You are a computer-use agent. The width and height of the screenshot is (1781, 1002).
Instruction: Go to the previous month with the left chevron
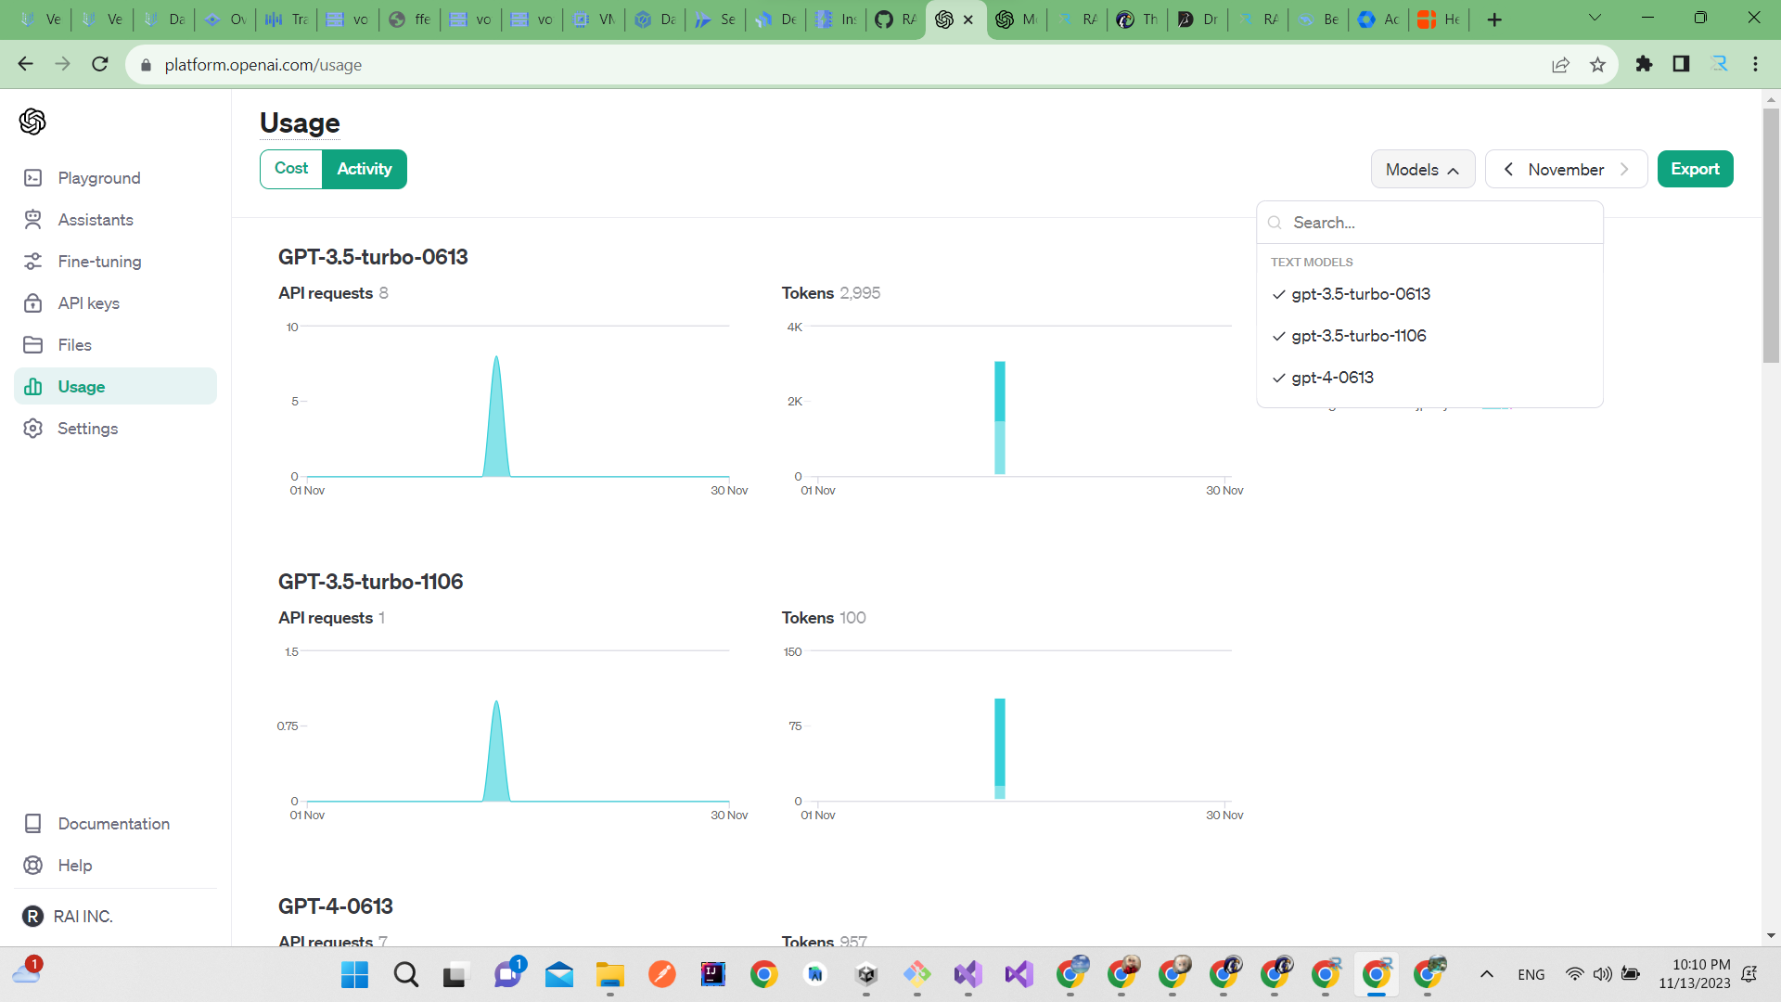coord(1508,169)
